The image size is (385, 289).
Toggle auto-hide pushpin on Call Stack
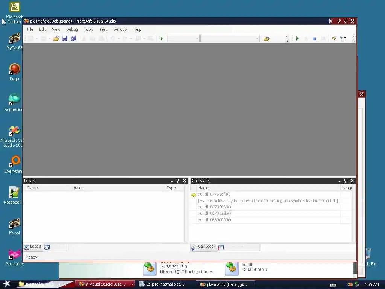click(345, 181)
